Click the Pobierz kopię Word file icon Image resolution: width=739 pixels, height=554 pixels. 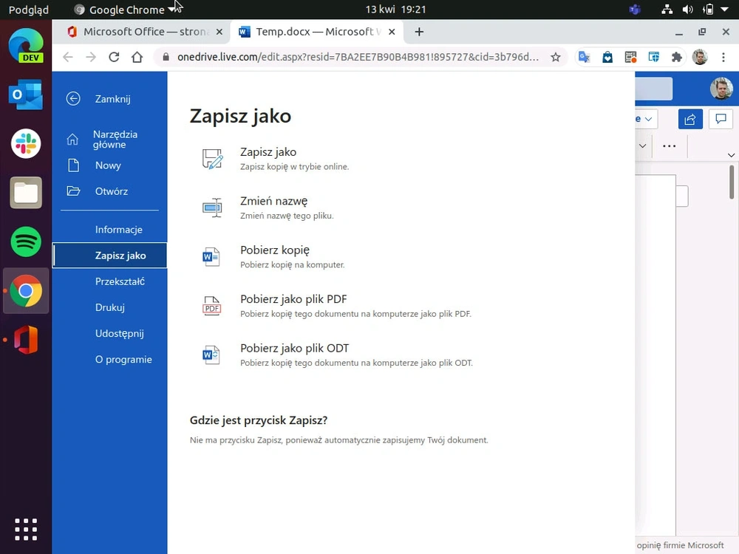(211, 257)
